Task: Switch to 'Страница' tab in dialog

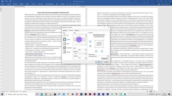Action: pyautogui.click(x=71, y=30)
